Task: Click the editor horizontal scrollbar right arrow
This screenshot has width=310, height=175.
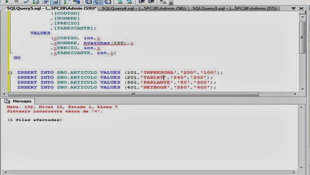Action: click(x=295, y=94)
